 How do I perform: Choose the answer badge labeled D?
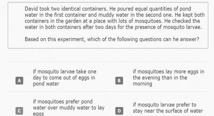[x=119, y=111]
